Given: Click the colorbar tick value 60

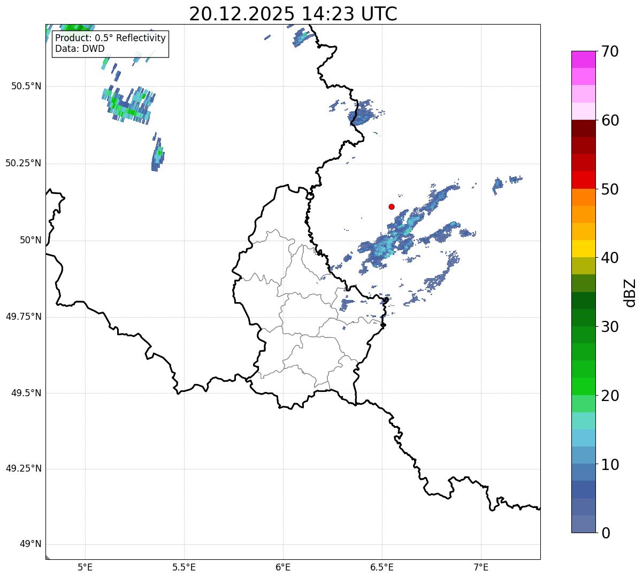Looking at the screenshot, I should pyautogui.click(x=609, y=120).
